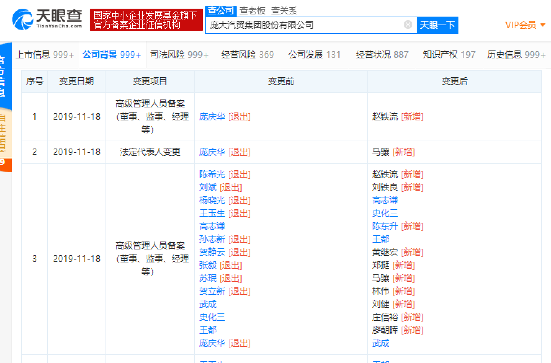This screenshot has width=551, height=363.
Task: Open 王都 link in the 变更前 column
Action: (208, 330)
